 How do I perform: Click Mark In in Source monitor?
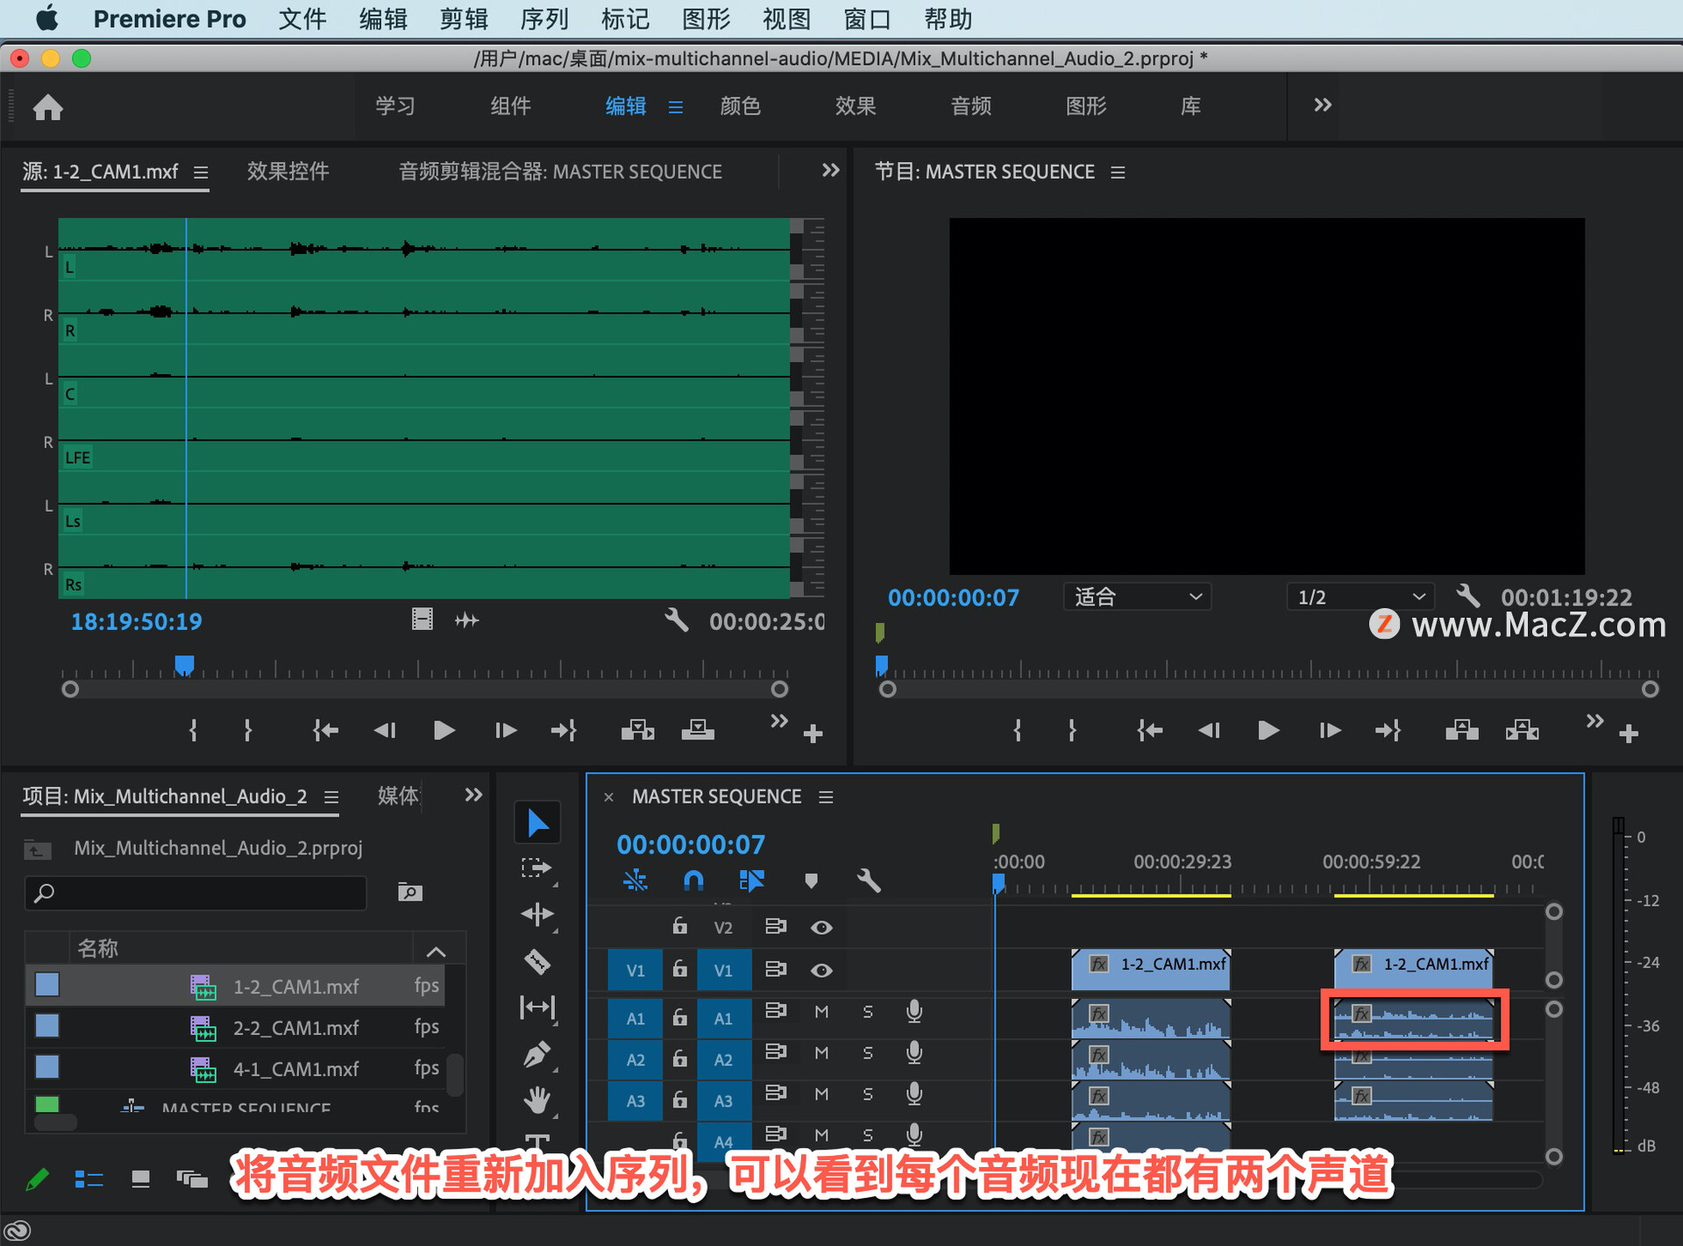point(194,730)
